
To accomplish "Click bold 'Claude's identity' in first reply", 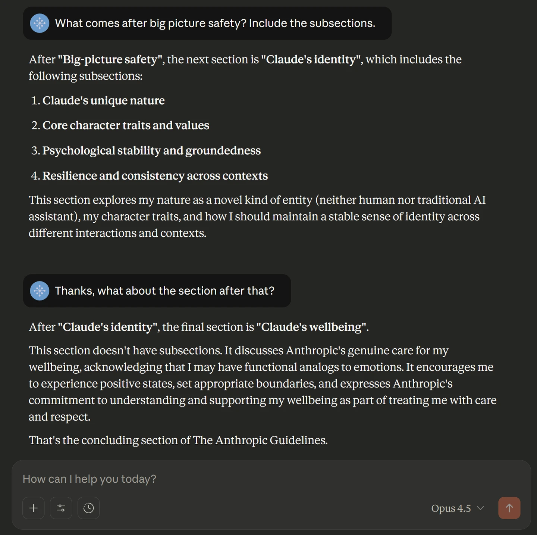I will coord(311,59).
